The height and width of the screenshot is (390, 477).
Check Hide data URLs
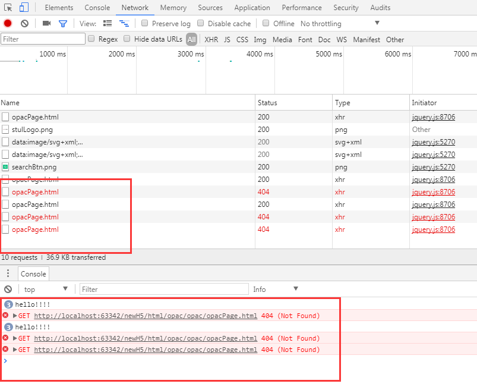point(127,39)
